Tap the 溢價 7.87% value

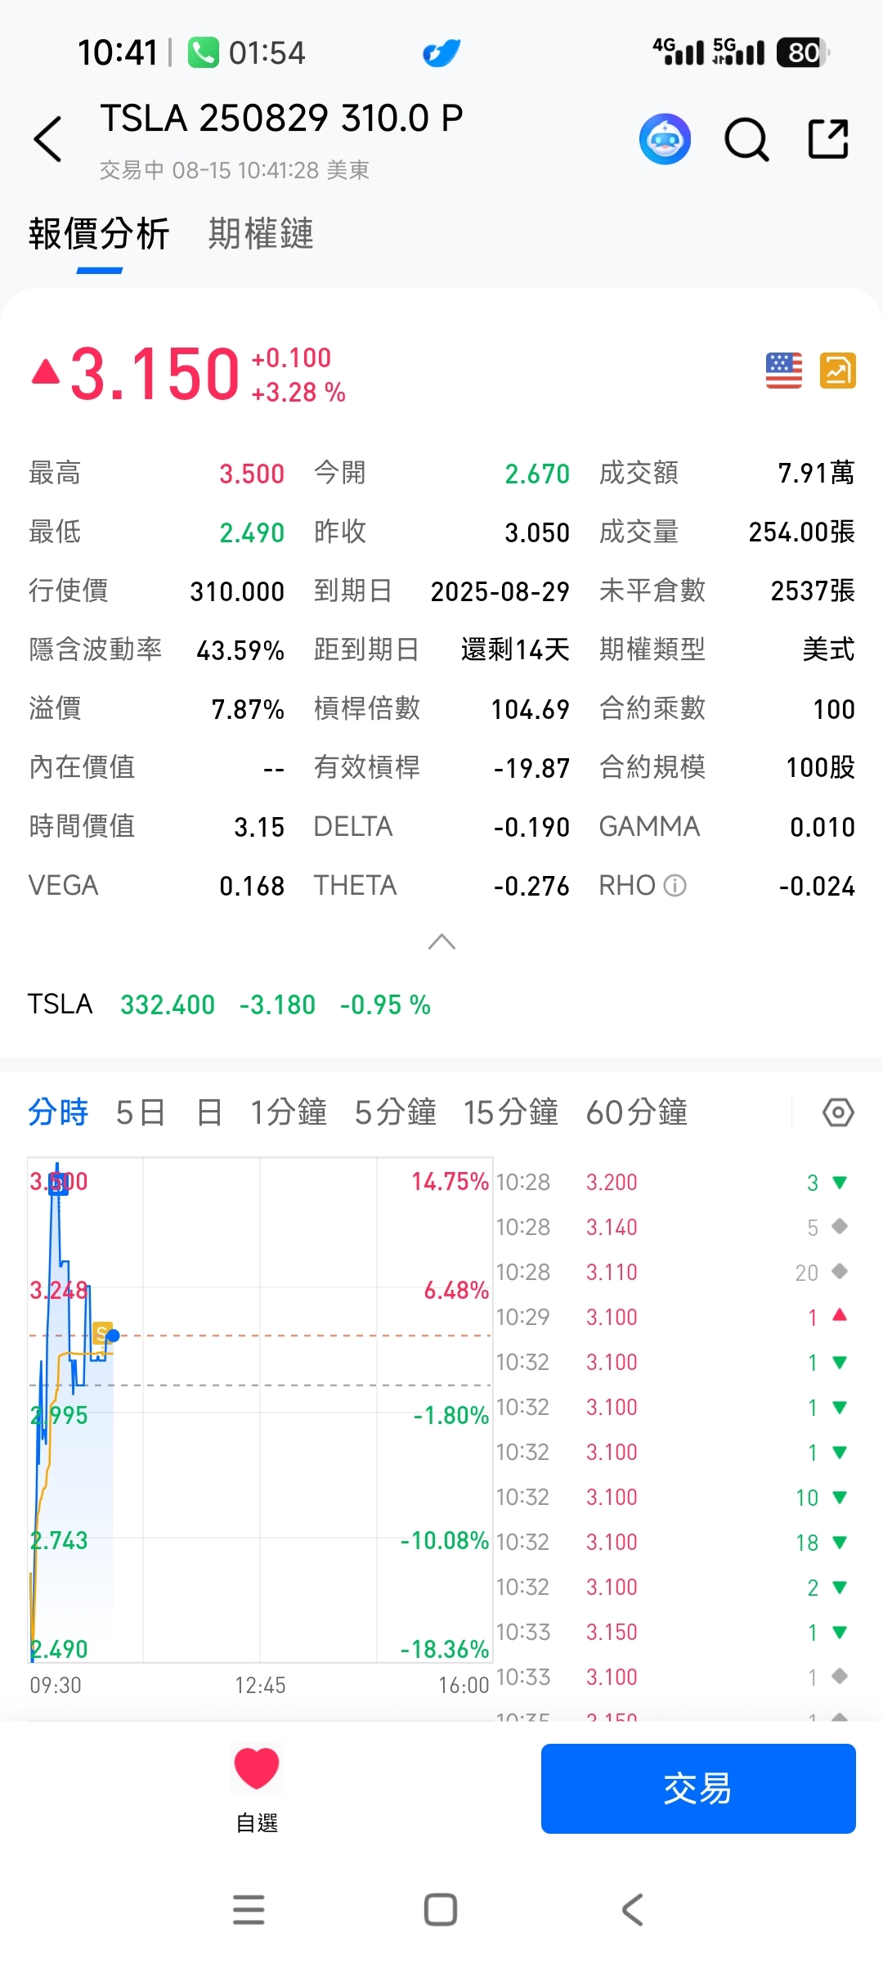pos(248,709)
